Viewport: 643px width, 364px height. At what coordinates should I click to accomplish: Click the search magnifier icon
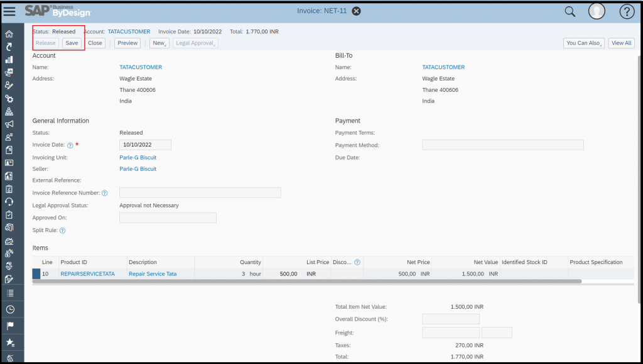570,11
